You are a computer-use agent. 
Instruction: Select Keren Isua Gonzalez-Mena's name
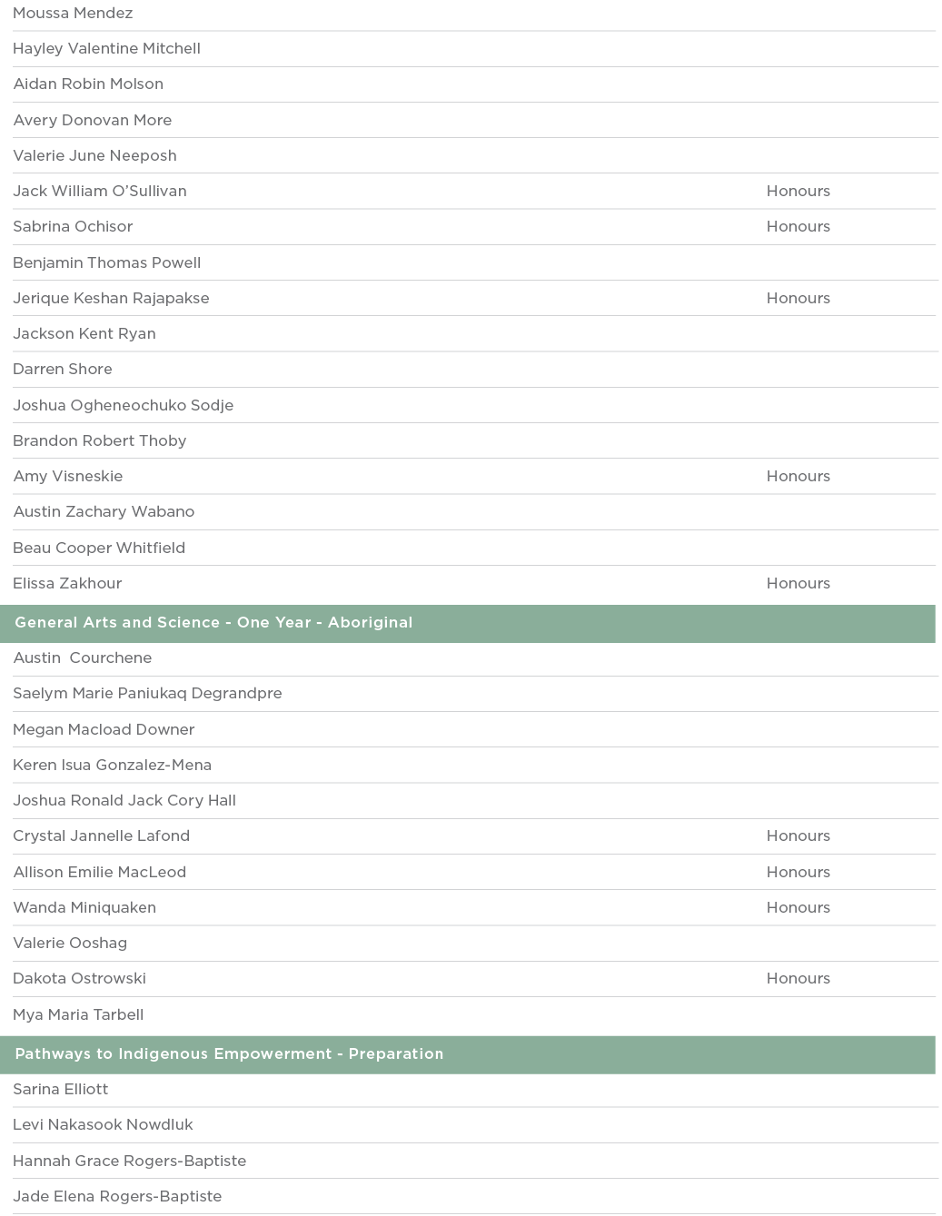(112, 766)
